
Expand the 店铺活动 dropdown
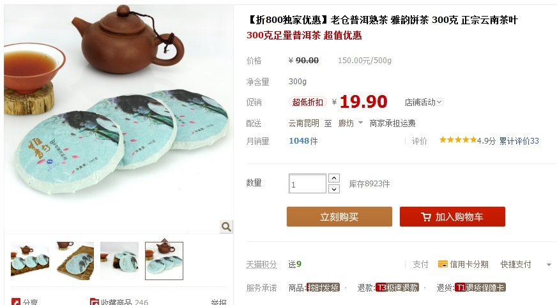coord(423,102)
